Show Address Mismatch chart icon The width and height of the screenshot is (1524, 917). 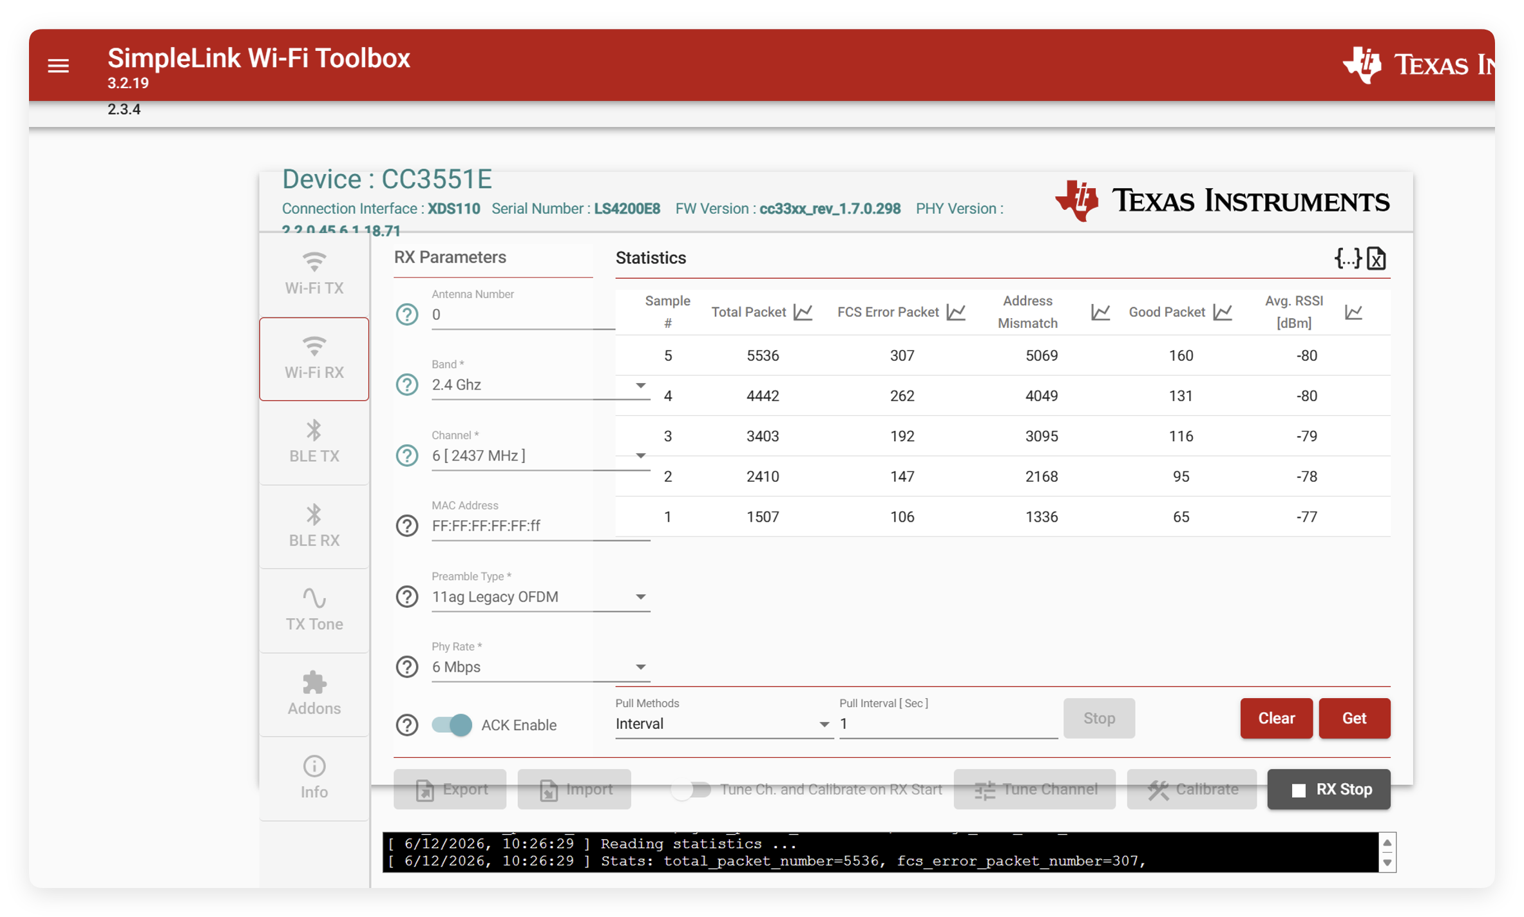click(x=1100, y=312)
